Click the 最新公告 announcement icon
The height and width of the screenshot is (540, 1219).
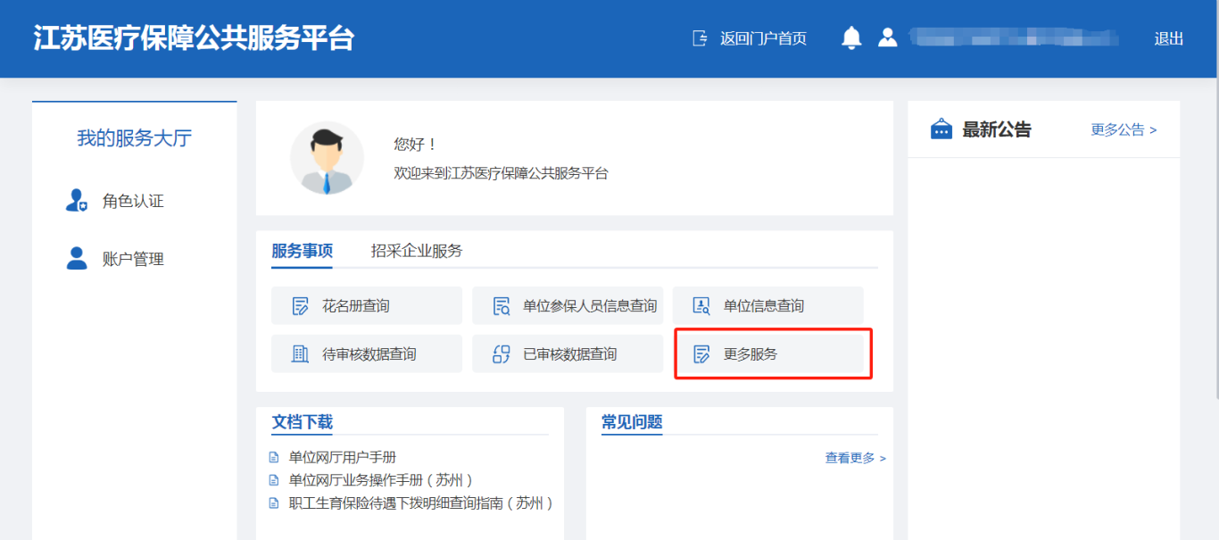coord(941,129)
